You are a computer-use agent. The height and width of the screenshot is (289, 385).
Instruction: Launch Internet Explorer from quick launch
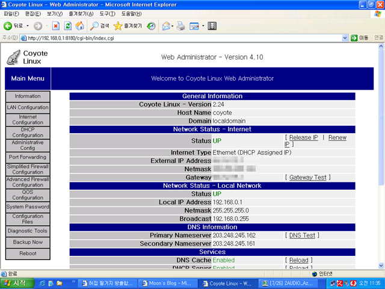tap(42, 284)
